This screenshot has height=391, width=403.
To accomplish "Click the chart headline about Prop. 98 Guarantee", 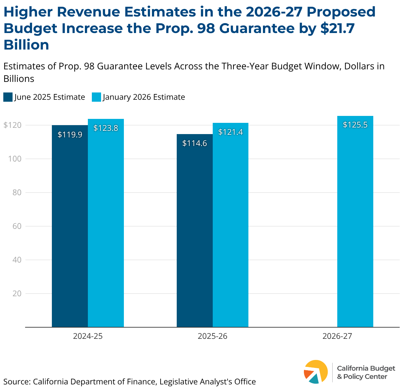I will (x=190, y=28).
